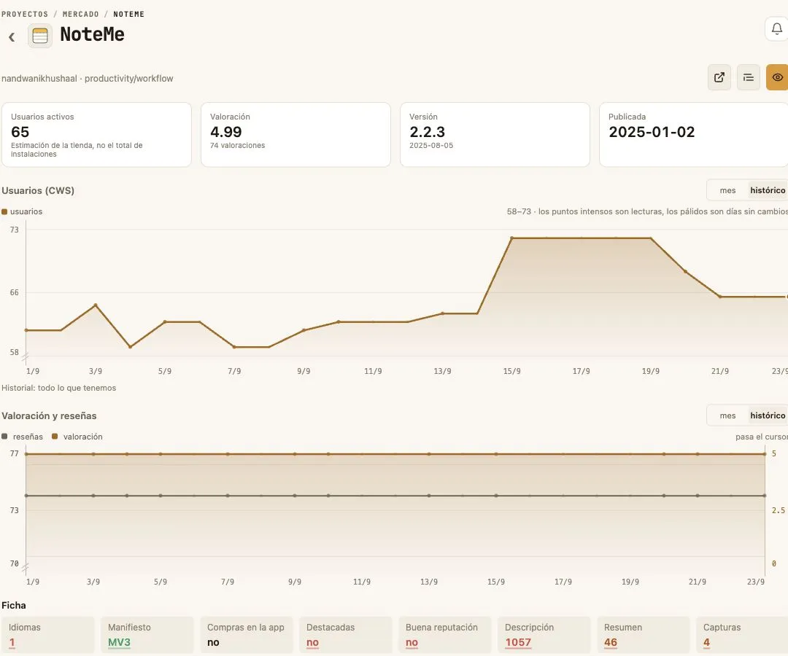Screen dimensions: 788x656
Task: Navigate to PROYECTOS breadcrumb
Action: click(25, 14)
